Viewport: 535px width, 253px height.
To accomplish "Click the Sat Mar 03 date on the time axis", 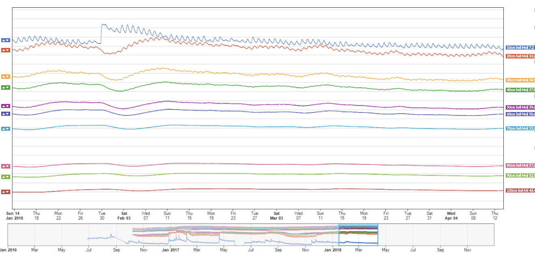I will pos(276,215).
